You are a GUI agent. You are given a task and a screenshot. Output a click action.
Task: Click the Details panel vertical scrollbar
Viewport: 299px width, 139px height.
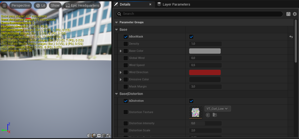pyautogui.click(x=296, y=41)
